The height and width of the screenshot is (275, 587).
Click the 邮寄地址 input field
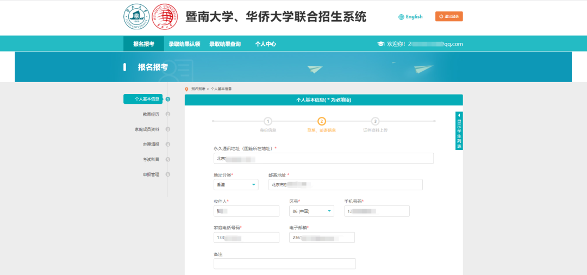345,184
